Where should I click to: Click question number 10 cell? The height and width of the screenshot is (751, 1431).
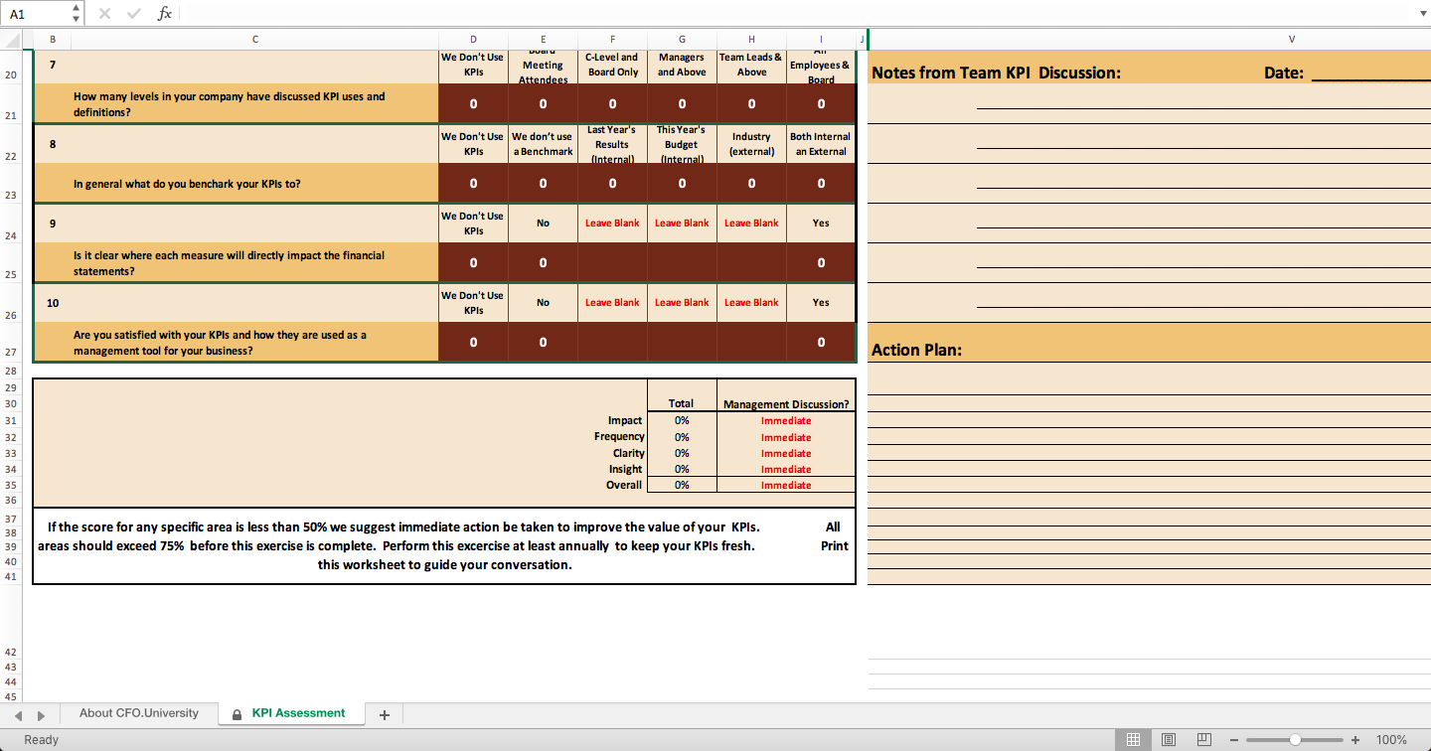pos(52,303)
